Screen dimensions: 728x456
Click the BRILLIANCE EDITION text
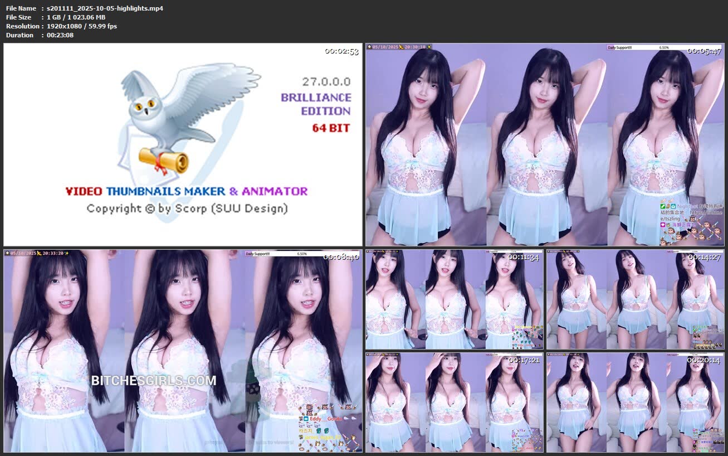click(x=316, y=104)
